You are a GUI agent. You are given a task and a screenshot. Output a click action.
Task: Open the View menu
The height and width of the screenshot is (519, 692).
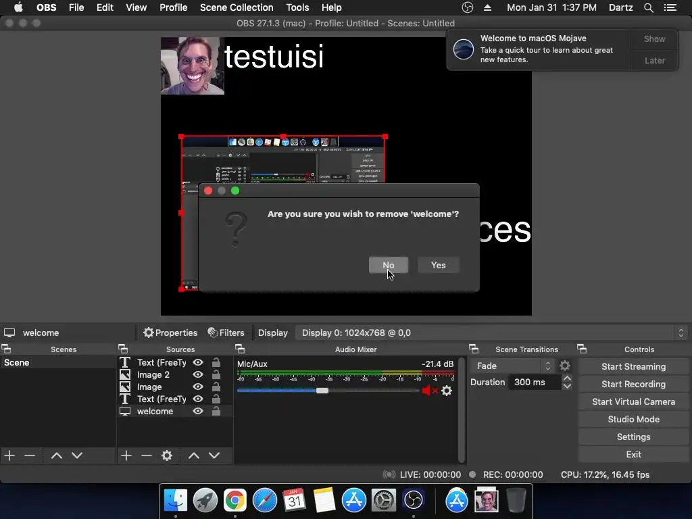coord(136,7)
